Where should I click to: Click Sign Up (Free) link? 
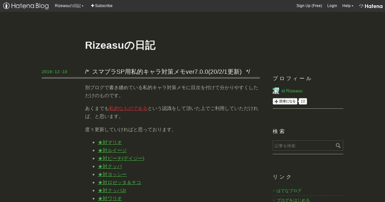point(309,6)
